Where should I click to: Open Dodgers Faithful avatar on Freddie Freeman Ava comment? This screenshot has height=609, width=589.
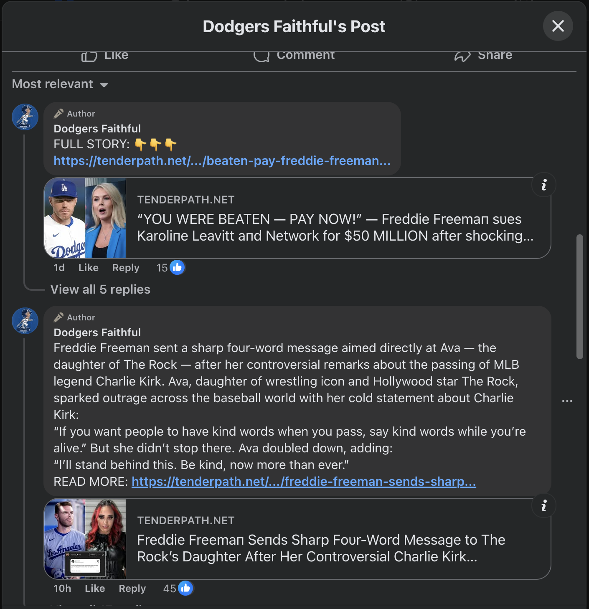pyautogui.click(x=25, y=321)
